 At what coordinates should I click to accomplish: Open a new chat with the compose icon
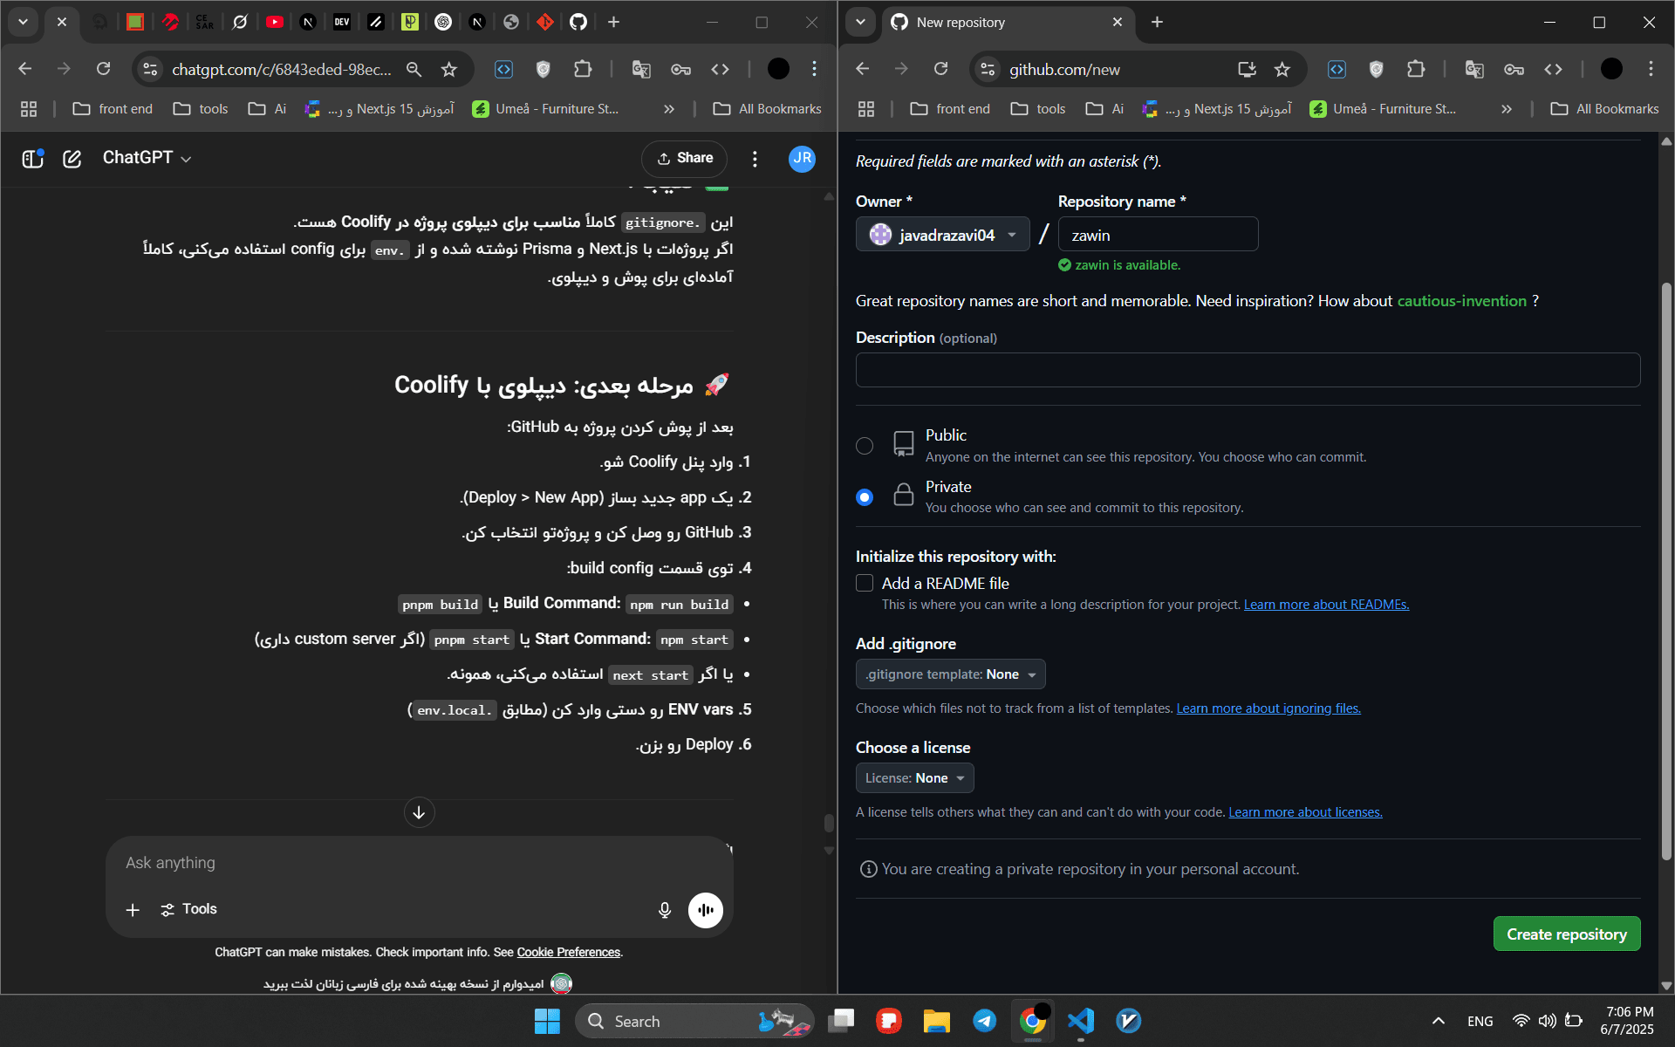pyautogui.click(x=72, y=158)
